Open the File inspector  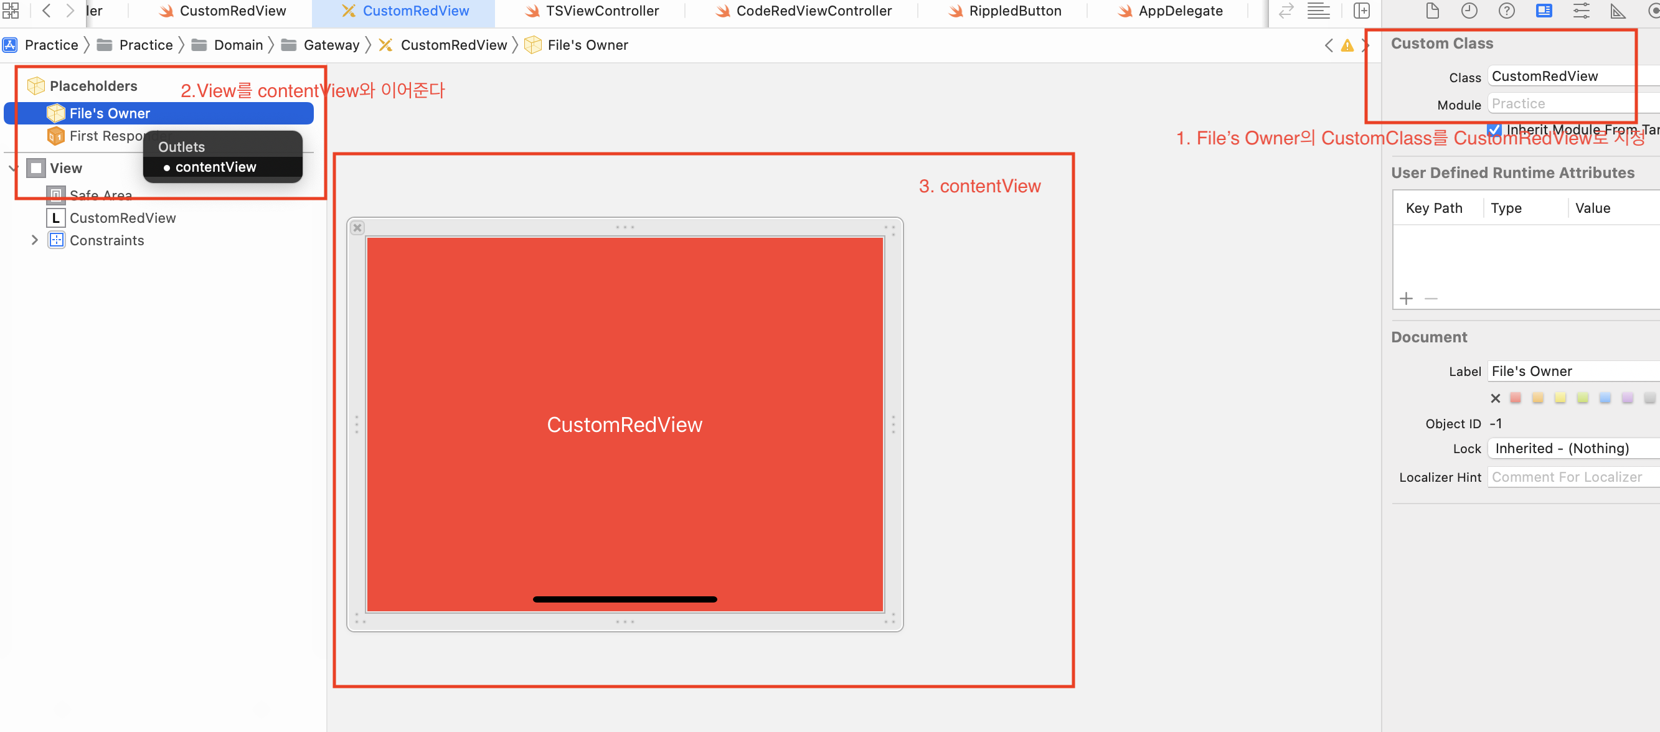click(x=1432, y=11)
